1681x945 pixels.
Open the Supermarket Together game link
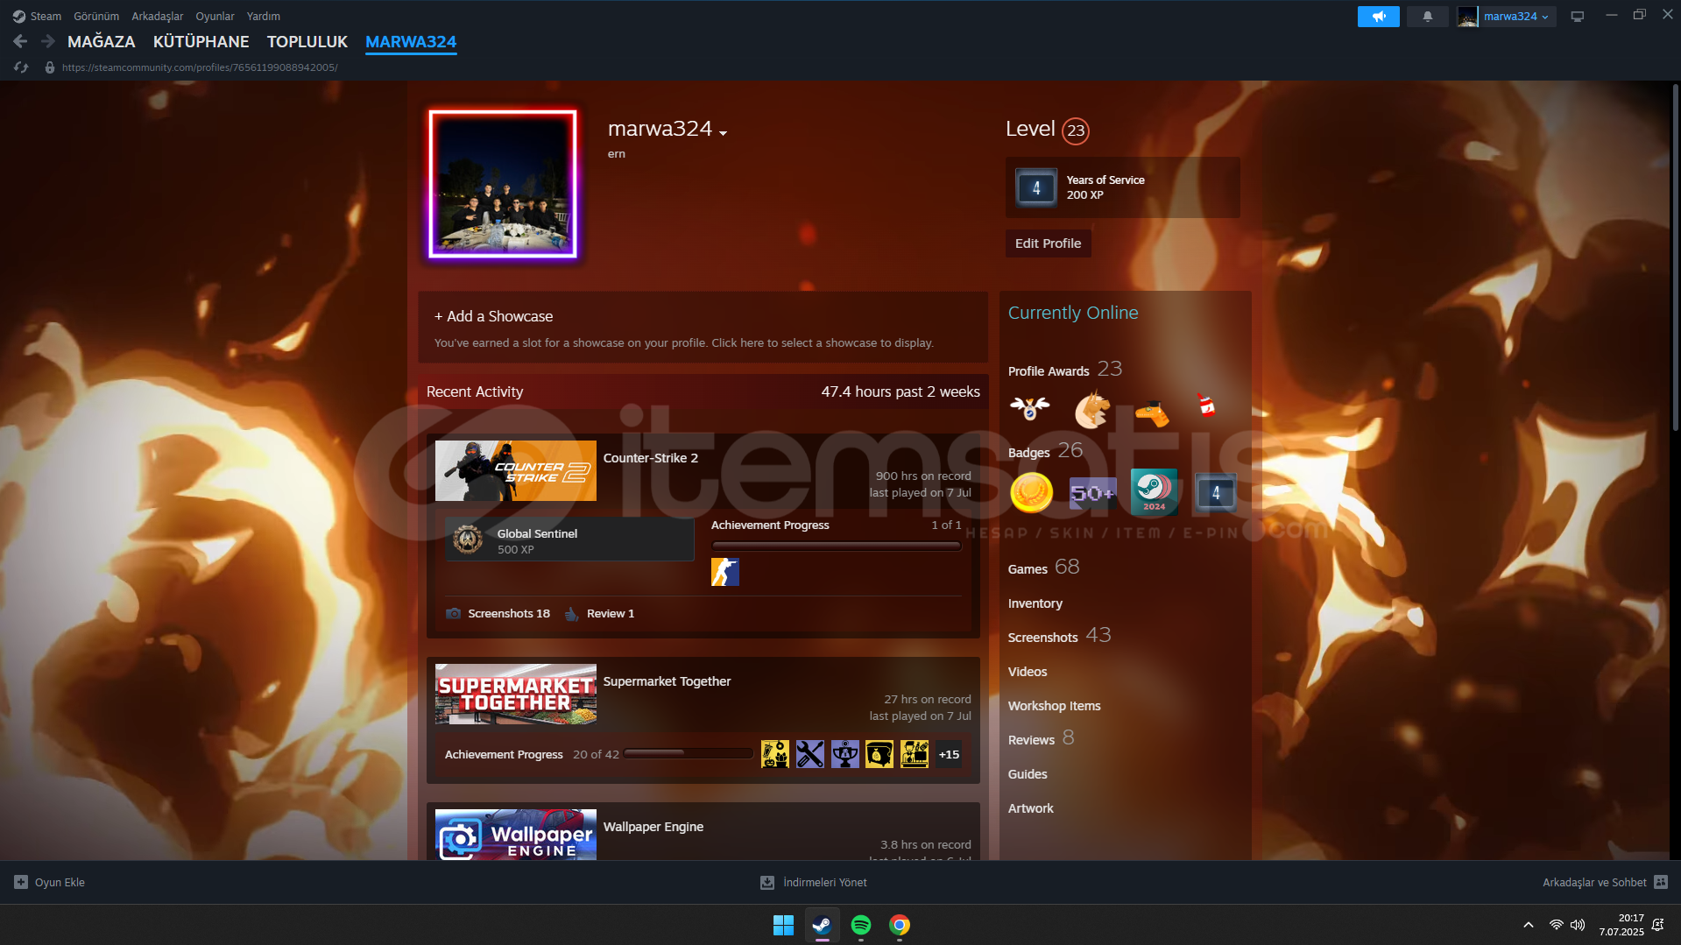coord(667,681)
